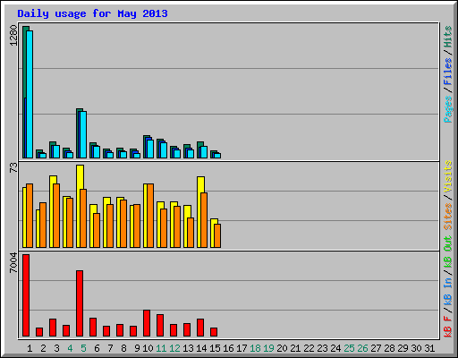
Task: Click green day label 12
Action: pyautogui.click(x=174, y=348)
